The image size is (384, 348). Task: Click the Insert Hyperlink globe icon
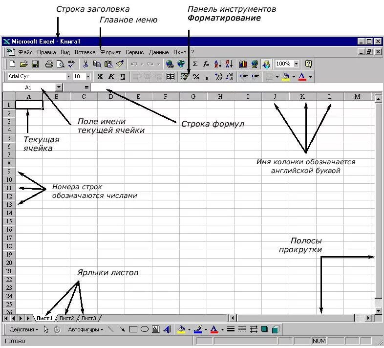170,64
